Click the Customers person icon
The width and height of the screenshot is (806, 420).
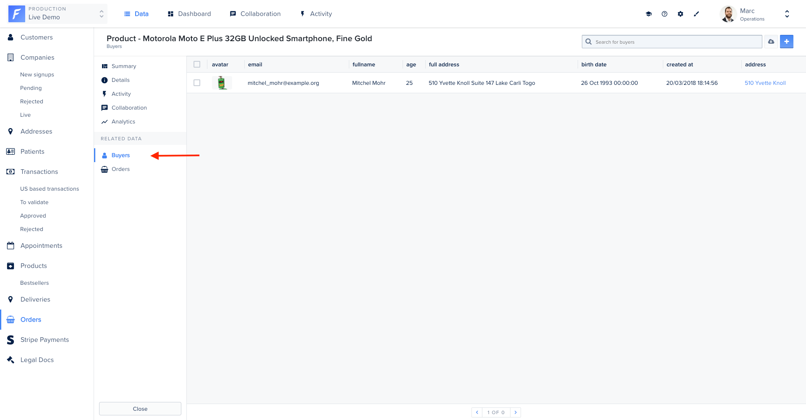[10, 37]
